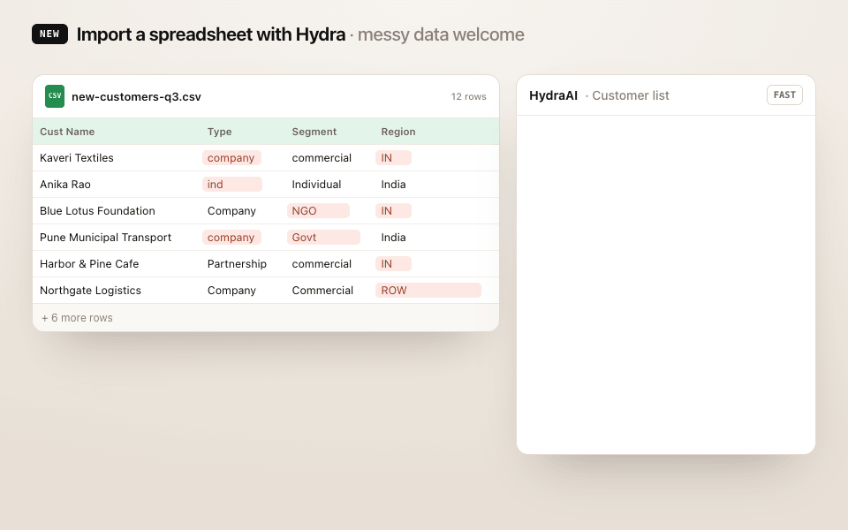Click the Type column header
This screenshot has width=848, height=530.
220,132
